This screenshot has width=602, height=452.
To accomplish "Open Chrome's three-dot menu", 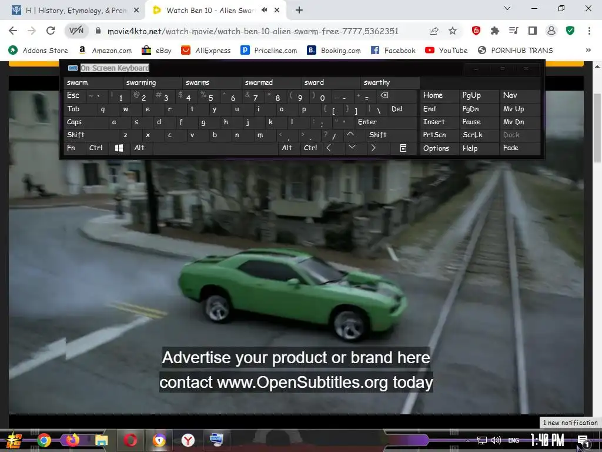I will coord(589,31).
